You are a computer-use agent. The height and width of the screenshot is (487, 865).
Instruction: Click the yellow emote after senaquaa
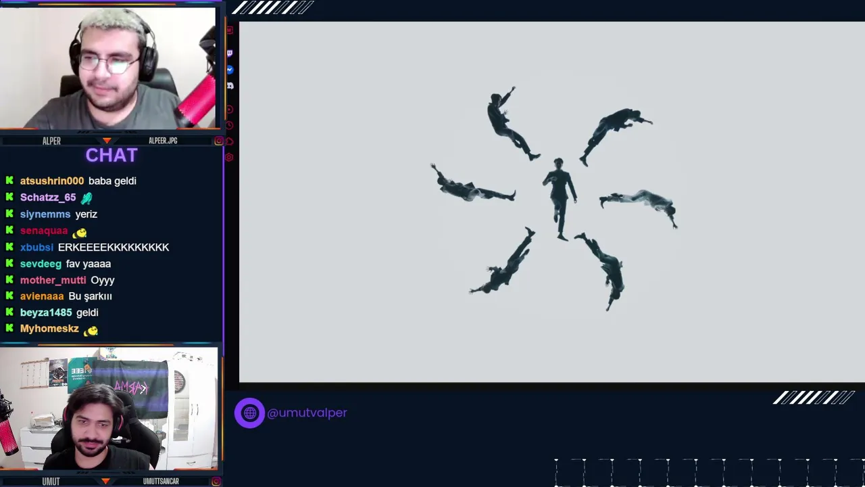pyautogui.click(x=80, y=232)
